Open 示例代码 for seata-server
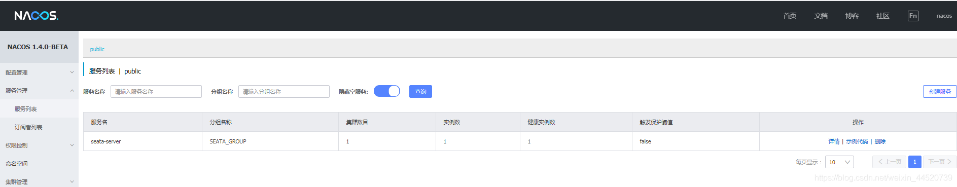957x187 pixels. [857, 141]
